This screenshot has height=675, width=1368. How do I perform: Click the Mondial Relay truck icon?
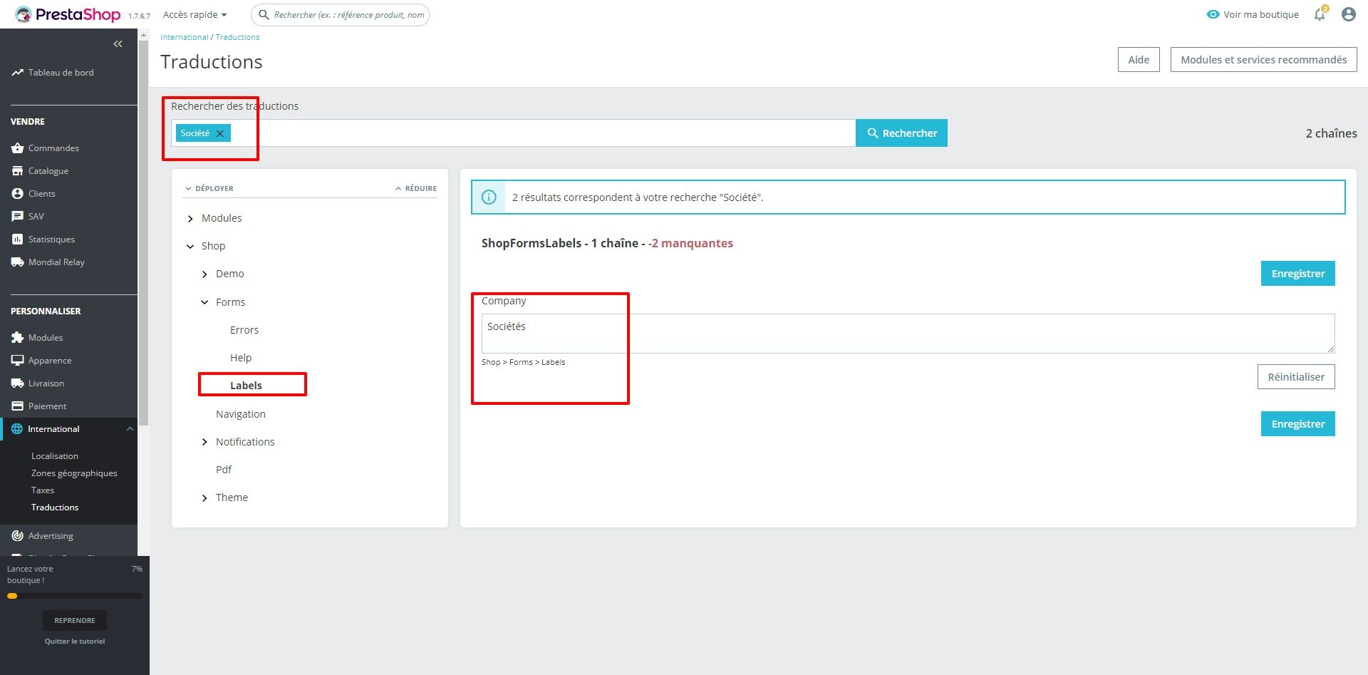coord(17,262)
